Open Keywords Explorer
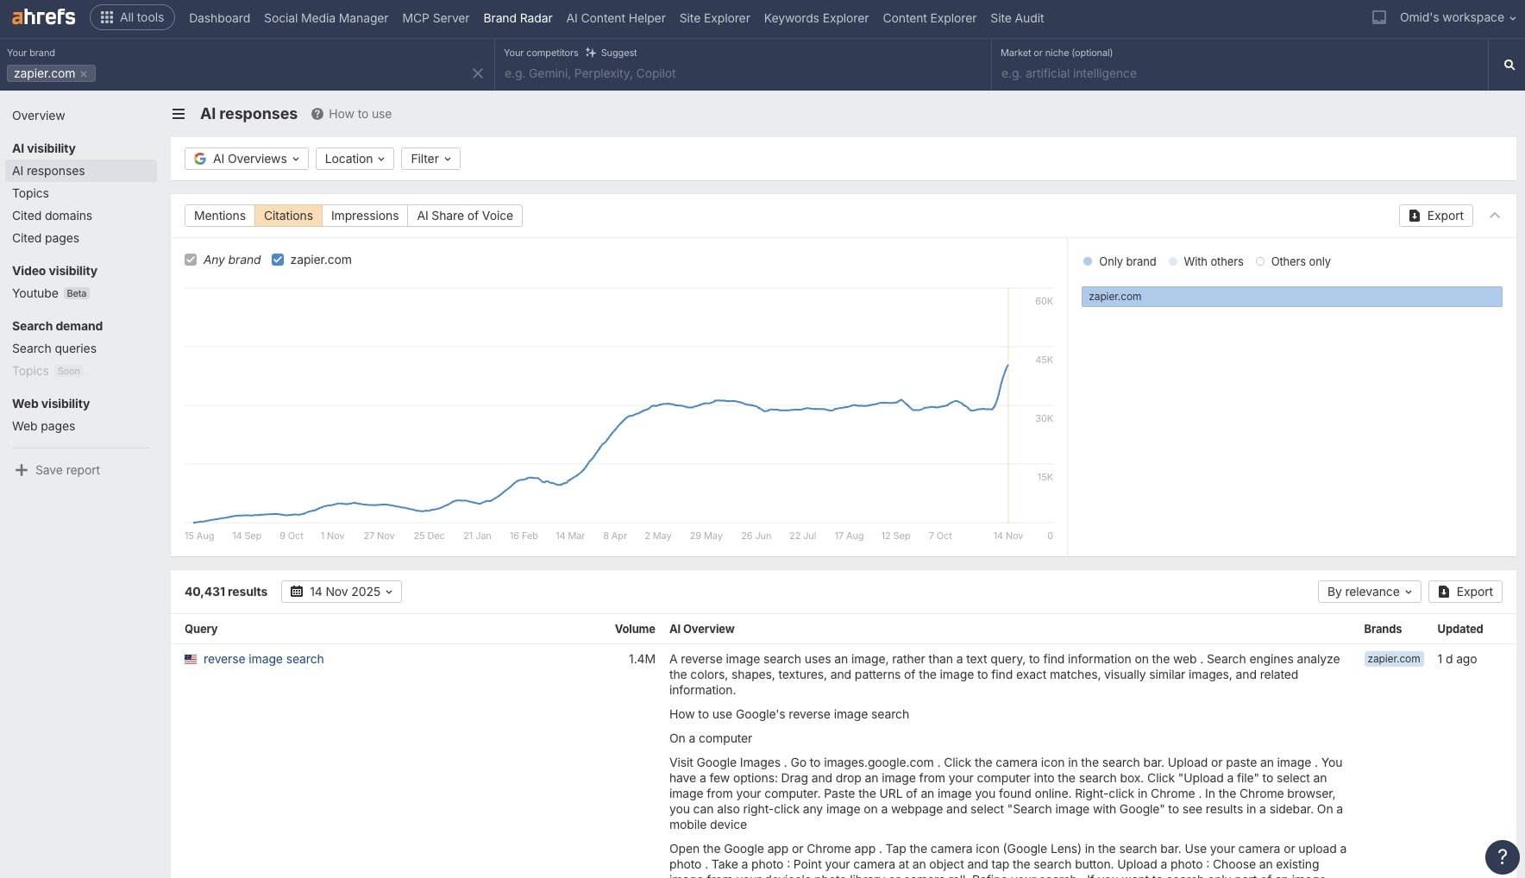 tap(816, 18)
